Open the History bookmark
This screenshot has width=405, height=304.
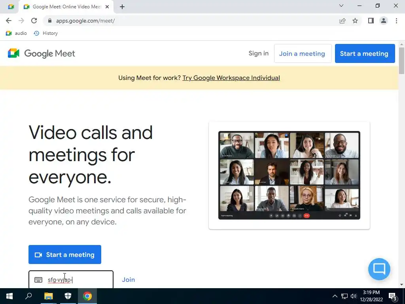click(46, 33)
